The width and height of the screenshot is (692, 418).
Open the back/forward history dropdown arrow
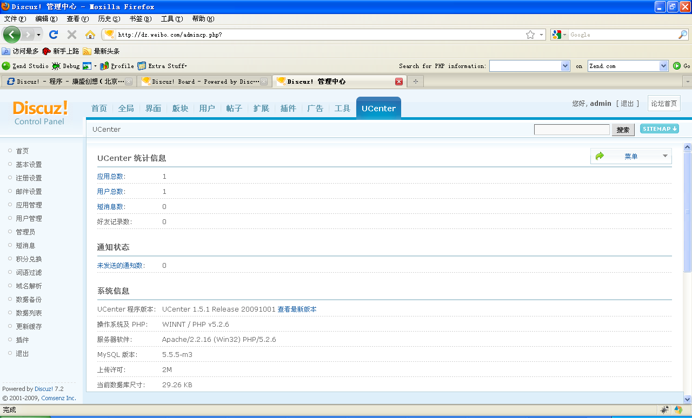pyautogui.click(x=38, y=35)
